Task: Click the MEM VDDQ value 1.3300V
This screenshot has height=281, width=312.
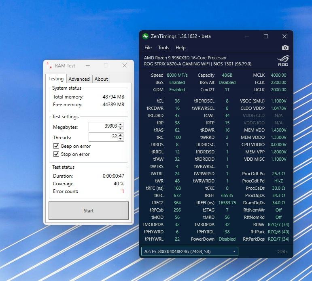Action: click(x=278, y=137)
